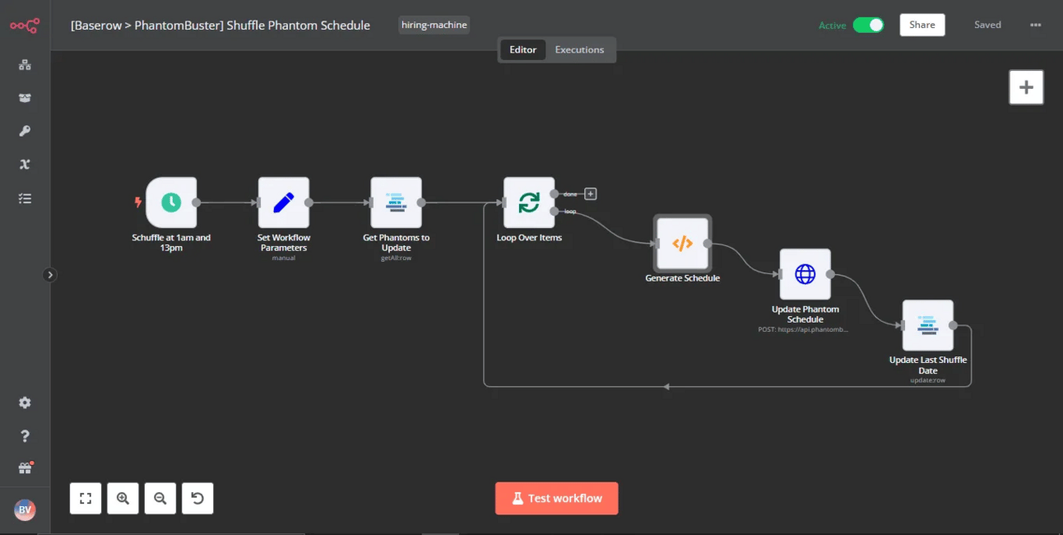Click the hiring-machine tag
Image resolution: width=1063 pixels, height=535 pixels.
click(434, 25)
